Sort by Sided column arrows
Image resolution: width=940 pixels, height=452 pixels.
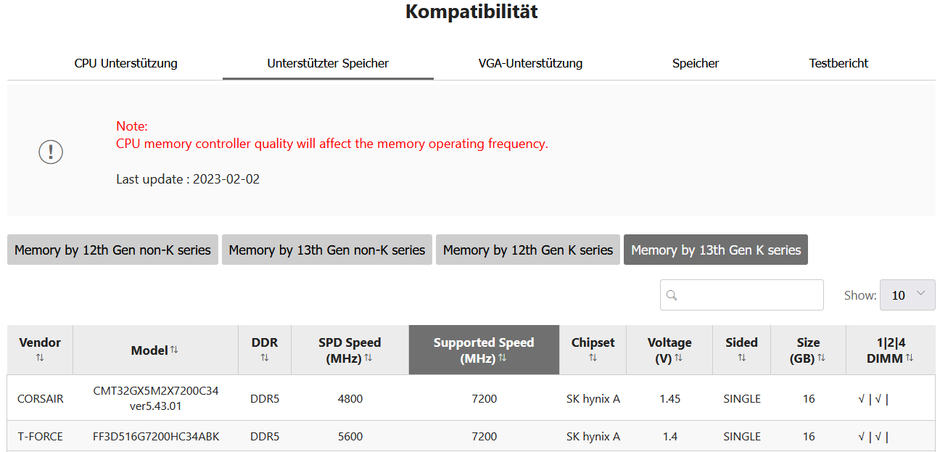(x=741, y=358)
